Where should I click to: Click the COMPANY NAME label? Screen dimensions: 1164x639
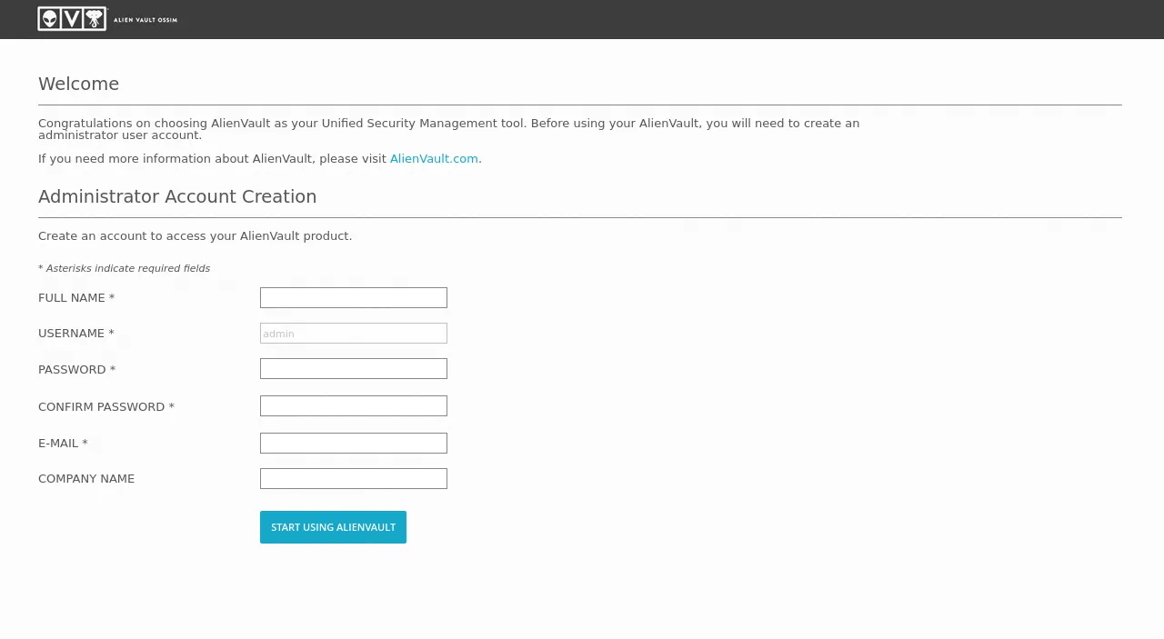pyautogui.click(x=86, y=479)
